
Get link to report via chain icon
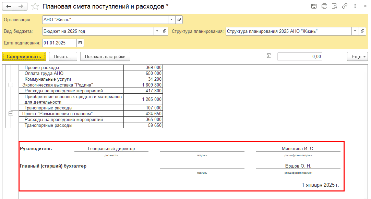point(345,6)
